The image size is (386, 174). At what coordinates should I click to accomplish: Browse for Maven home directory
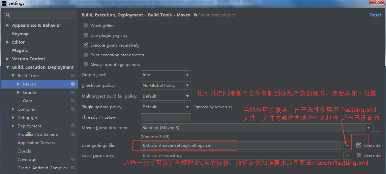(377, 127)
